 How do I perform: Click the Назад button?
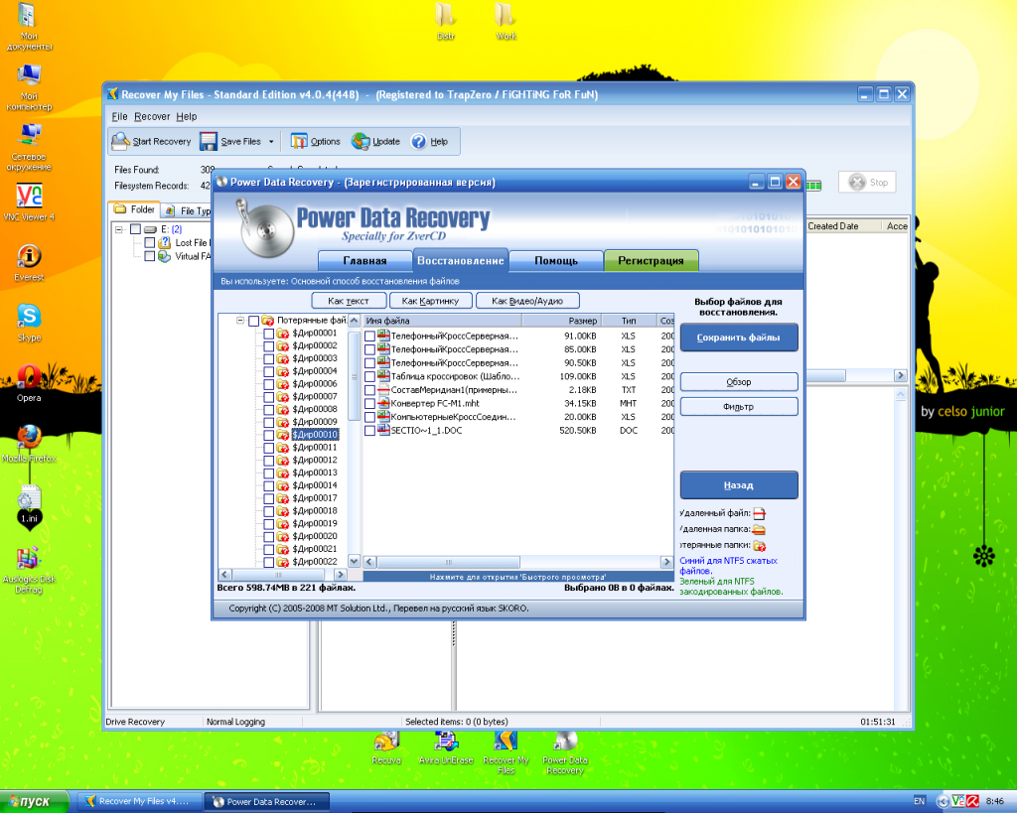tap(738, 485)
